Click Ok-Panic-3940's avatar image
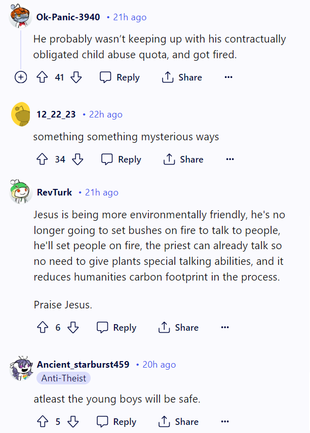310x433 pixels. (x=20, y=17)
